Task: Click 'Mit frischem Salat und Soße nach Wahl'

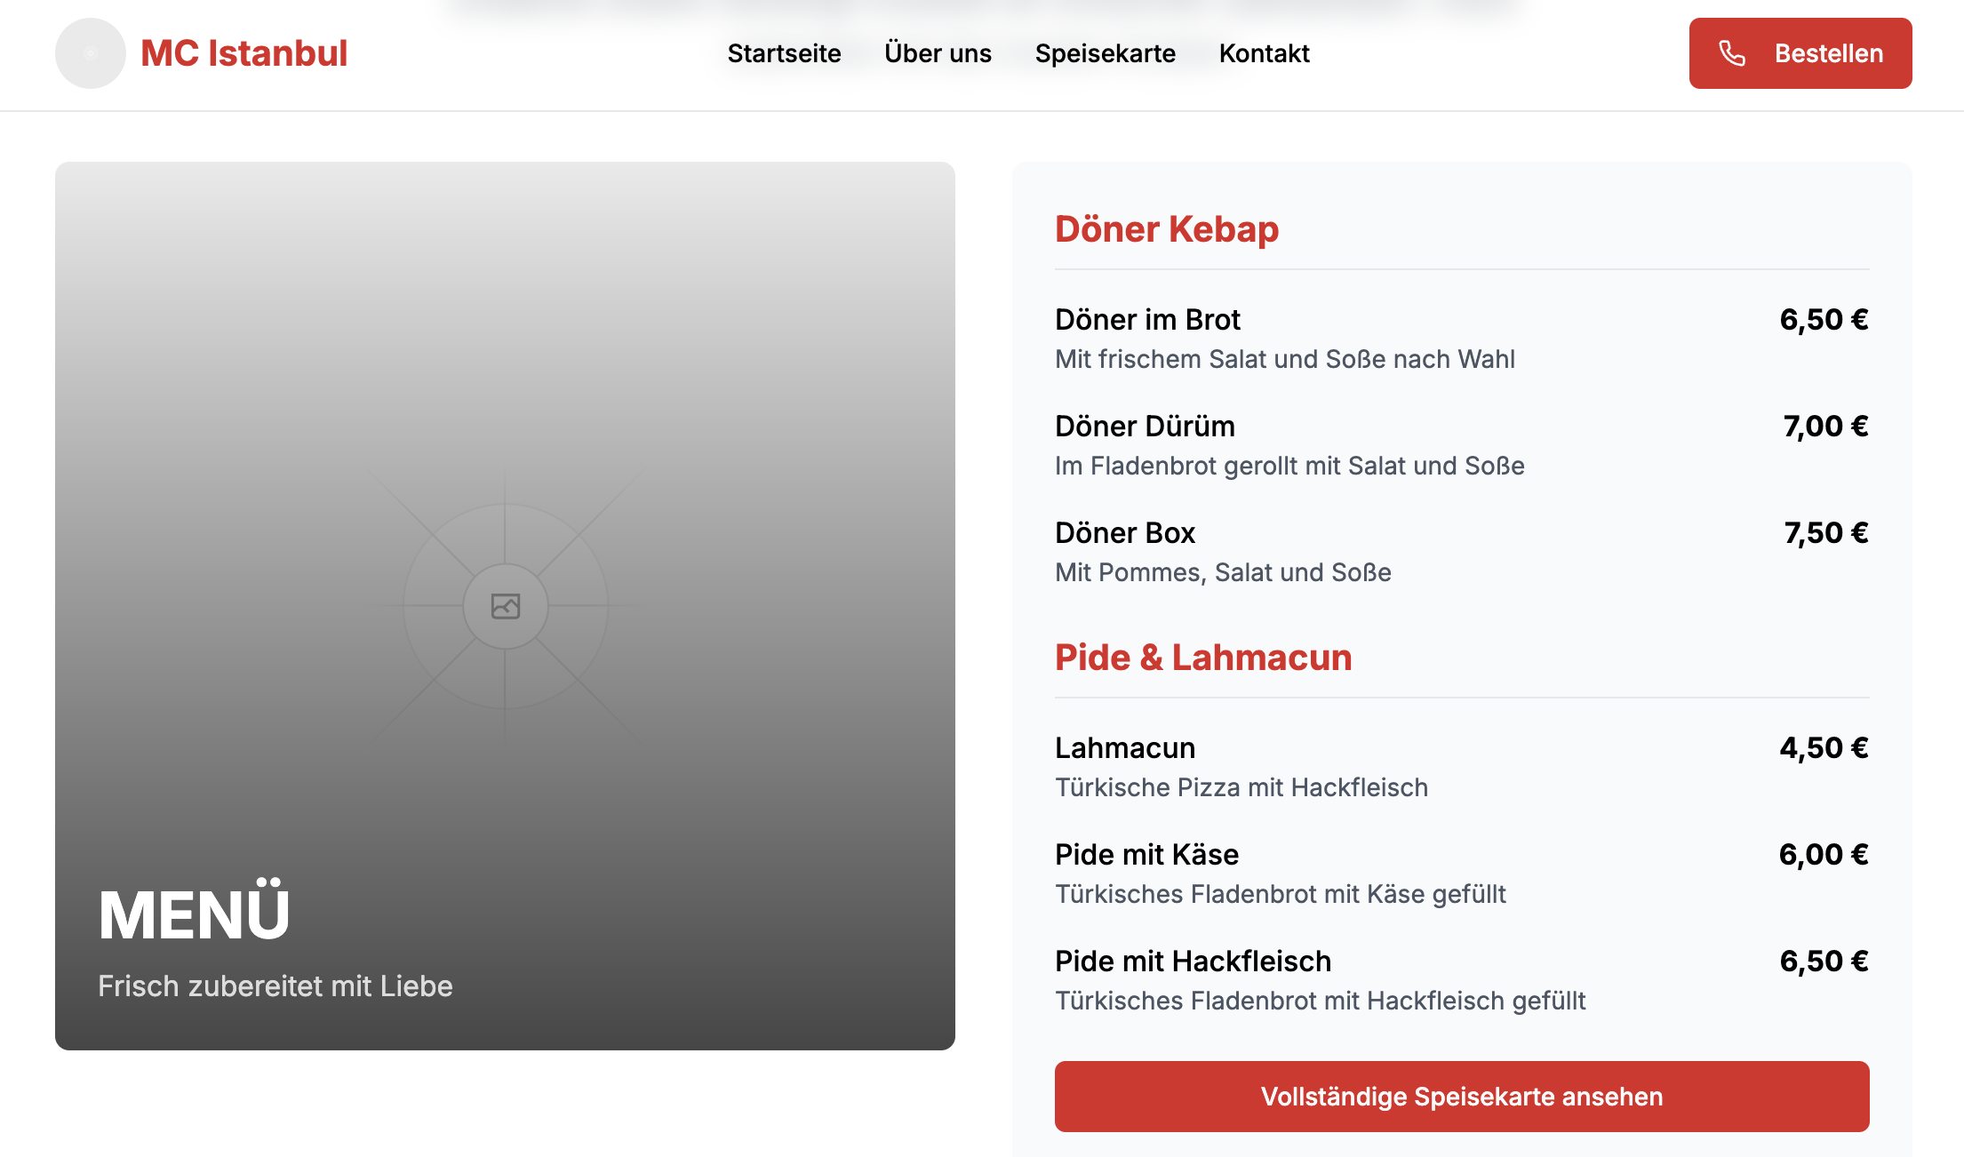Action: coord(1285,359)
